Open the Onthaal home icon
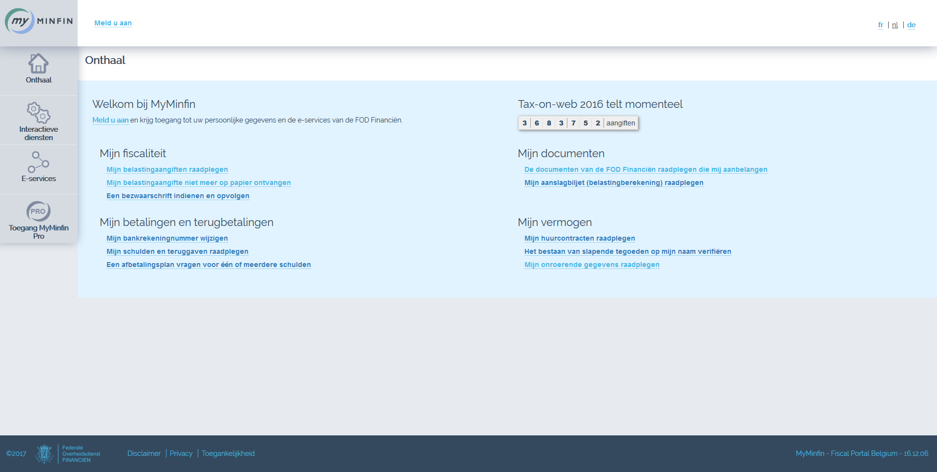 click(x=39, y=63)
